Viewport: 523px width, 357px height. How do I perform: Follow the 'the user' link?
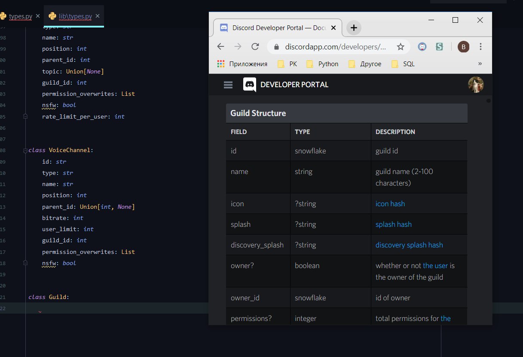click(435, 265)
